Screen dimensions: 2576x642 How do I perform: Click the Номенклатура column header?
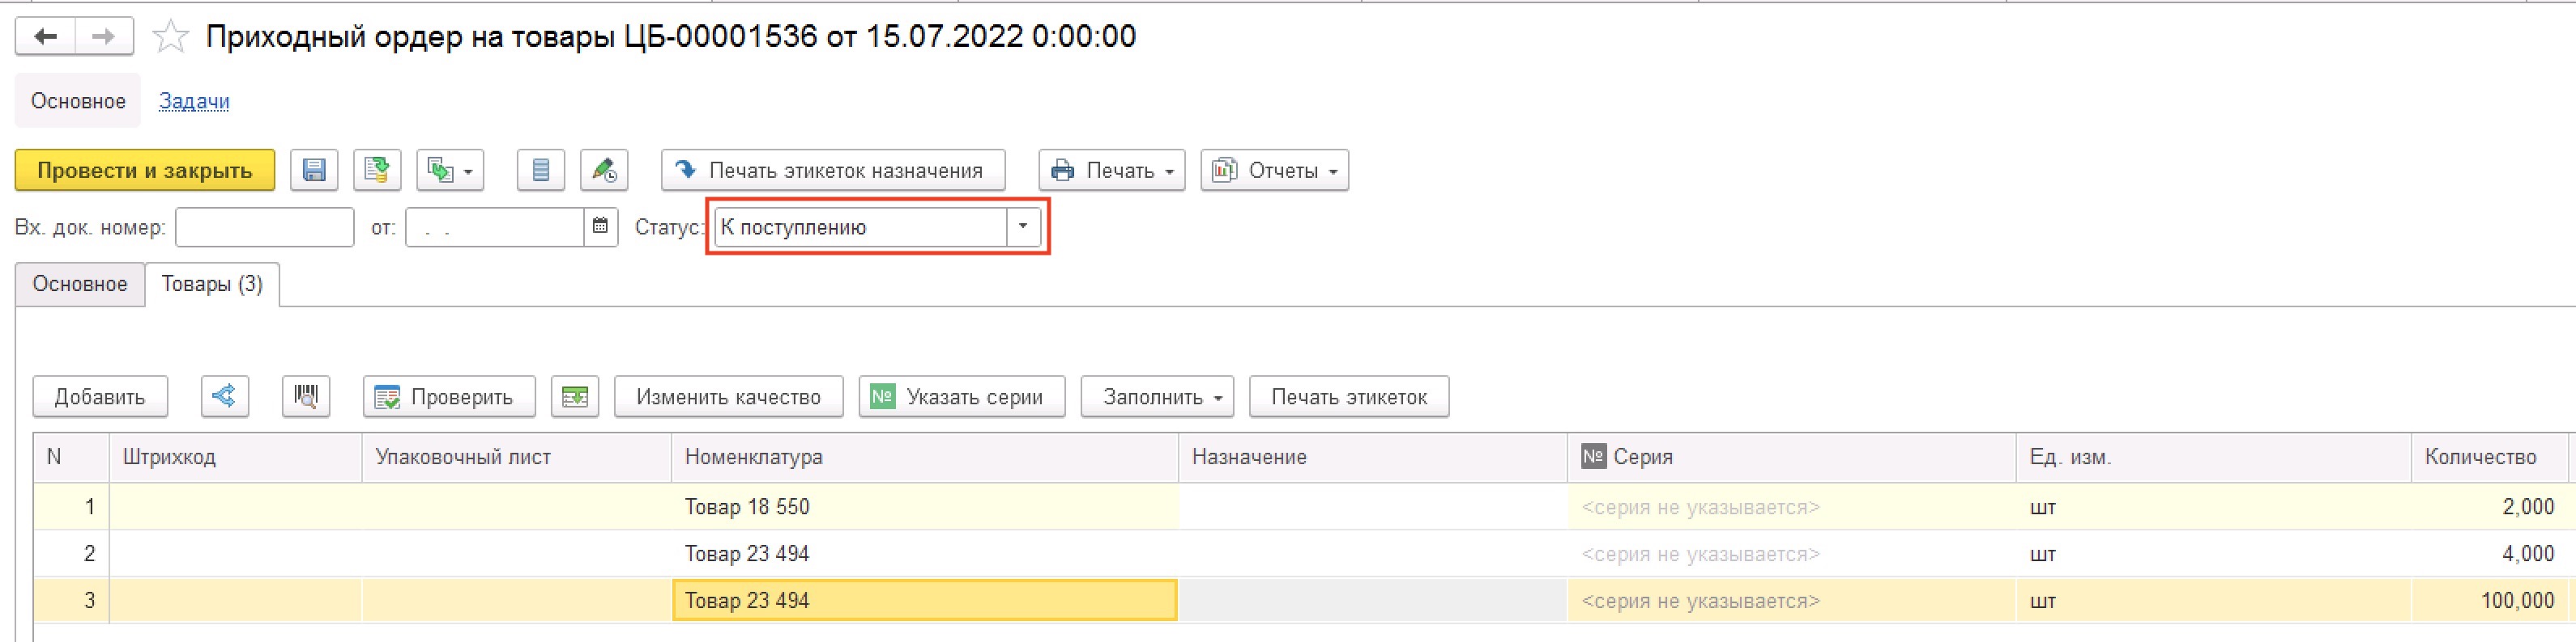point(925,458)
